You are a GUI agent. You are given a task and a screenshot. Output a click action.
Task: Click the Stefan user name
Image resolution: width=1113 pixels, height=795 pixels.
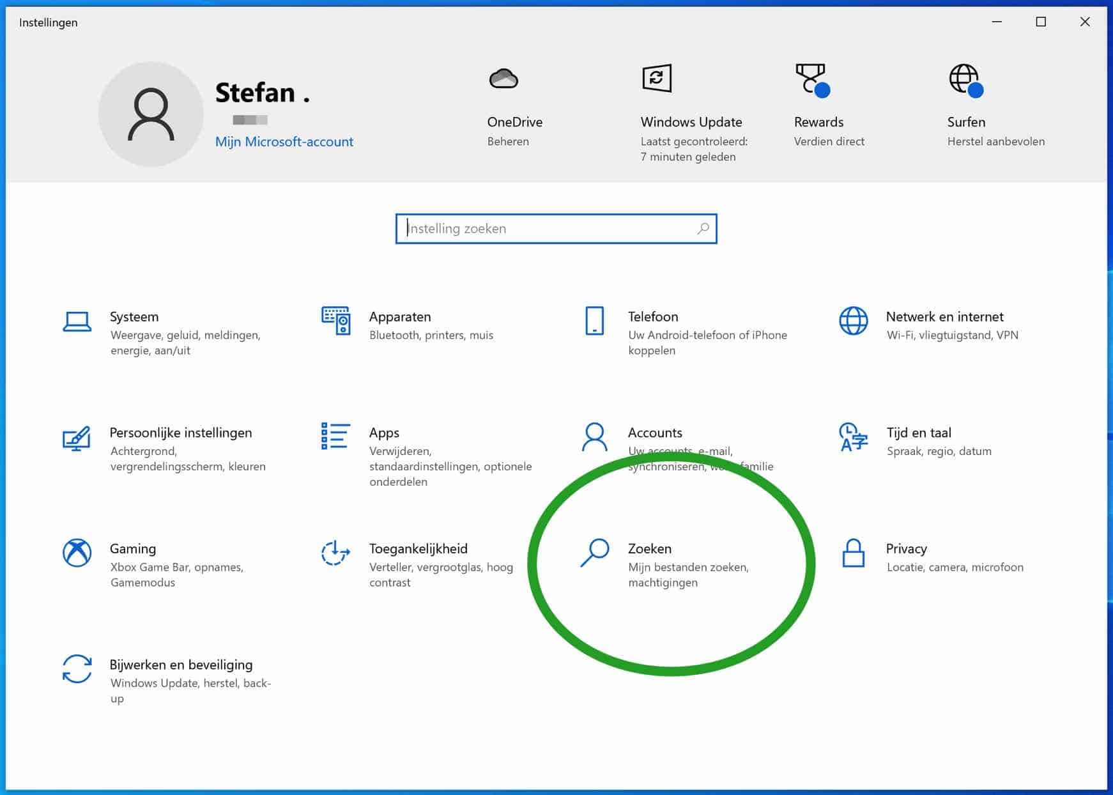coord(262,93)
